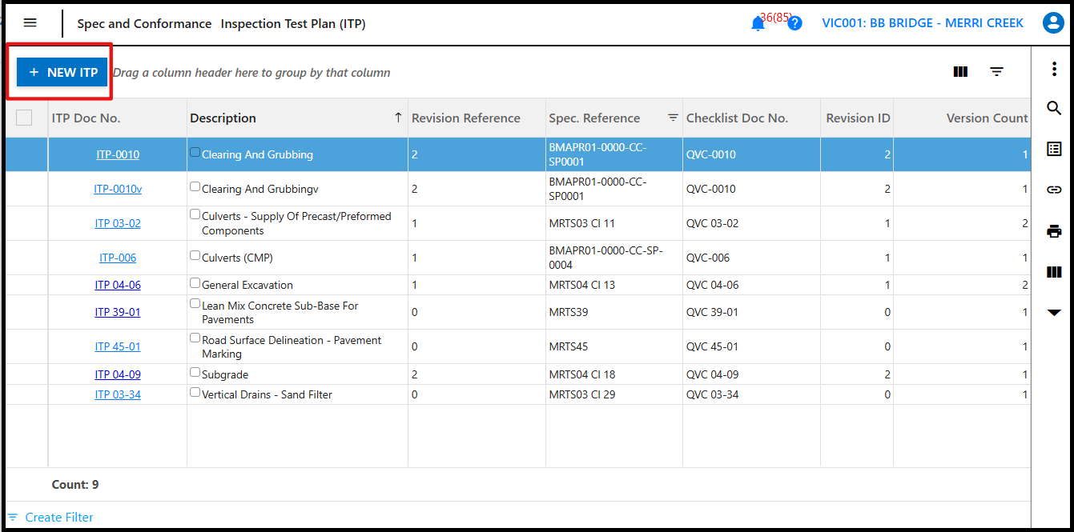The height and width of the screenshot is (532, 1074).
Task: Select Create Filter at the bottom
Action: [x=50, y=517]
